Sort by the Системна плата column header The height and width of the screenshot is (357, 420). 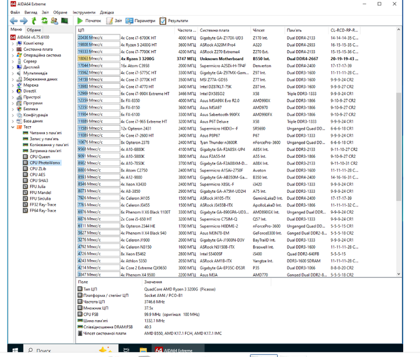click(225, 30)
